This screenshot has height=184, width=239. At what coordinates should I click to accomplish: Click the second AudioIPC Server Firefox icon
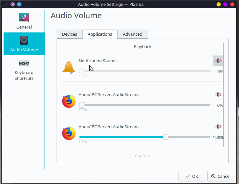[x=69, y=133]
